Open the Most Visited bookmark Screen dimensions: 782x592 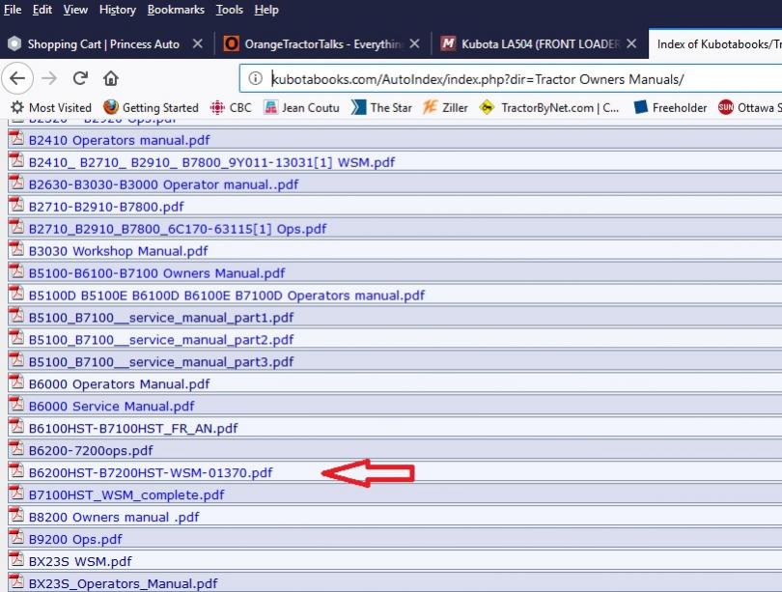coord(51,108)
